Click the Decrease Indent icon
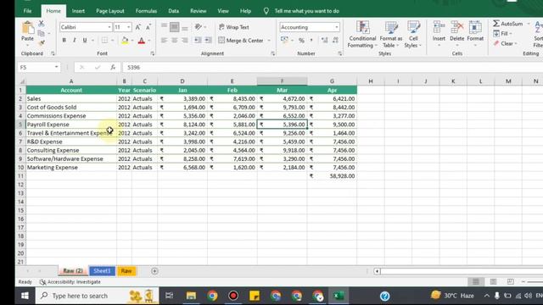 [198, 41]
